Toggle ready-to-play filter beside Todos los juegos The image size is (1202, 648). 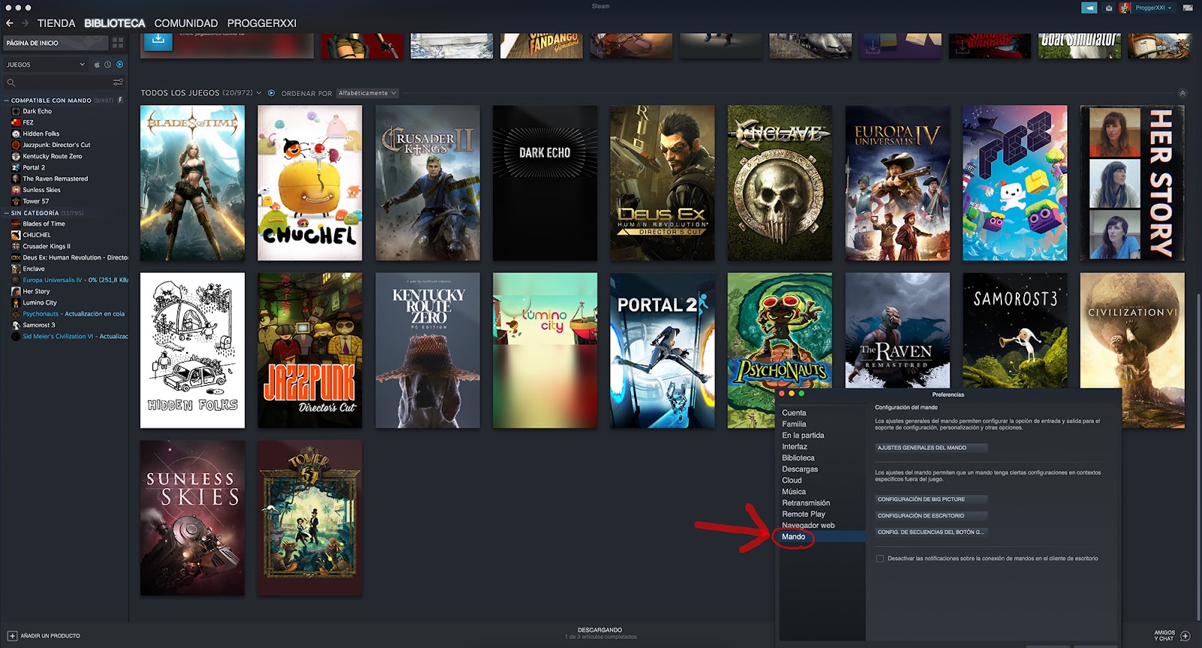tap(272, 93)
